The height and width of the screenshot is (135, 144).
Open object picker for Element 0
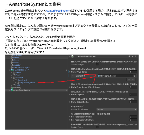coord(134,76)
